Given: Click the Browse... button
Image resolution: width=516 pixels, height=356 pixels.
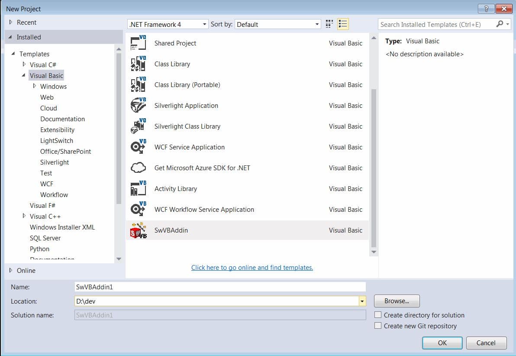Looking at the screenshot, I should point(397,301).
